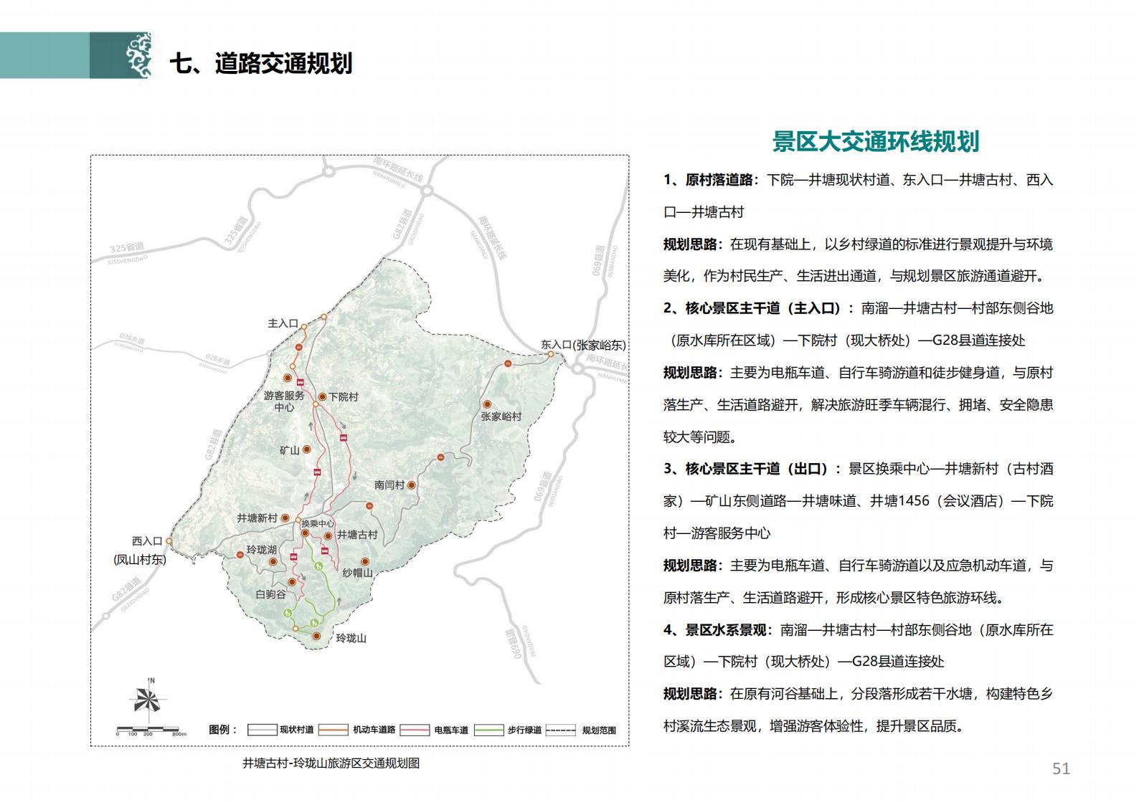Click the (凤山村东) map label
This screenshot has width=1139, height=805.
pyautogui.click(x=140, y=560)
